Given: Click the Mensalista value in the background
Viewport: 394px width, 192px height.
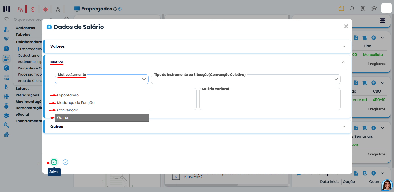Looking at the screenshot, I should pyautogui.click(x=373, y=55).
